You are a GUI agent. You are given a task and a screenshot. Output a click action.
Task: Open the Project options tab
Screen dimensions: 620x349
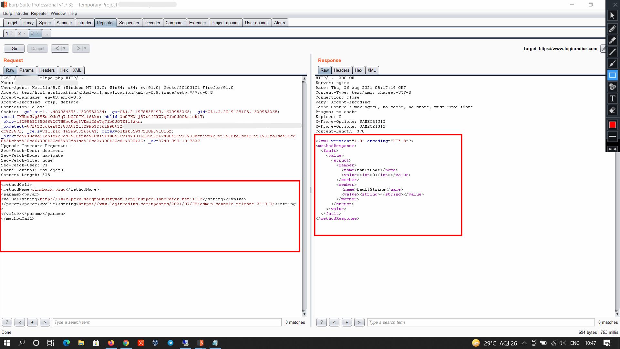point(225,23)
